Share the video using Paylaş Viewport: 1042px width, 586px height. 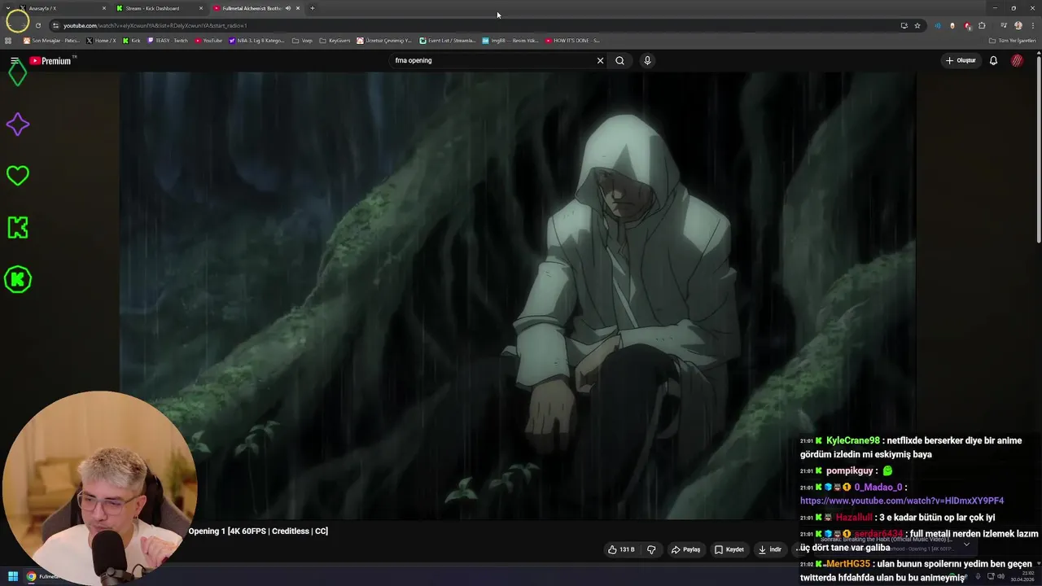(685, 549)
